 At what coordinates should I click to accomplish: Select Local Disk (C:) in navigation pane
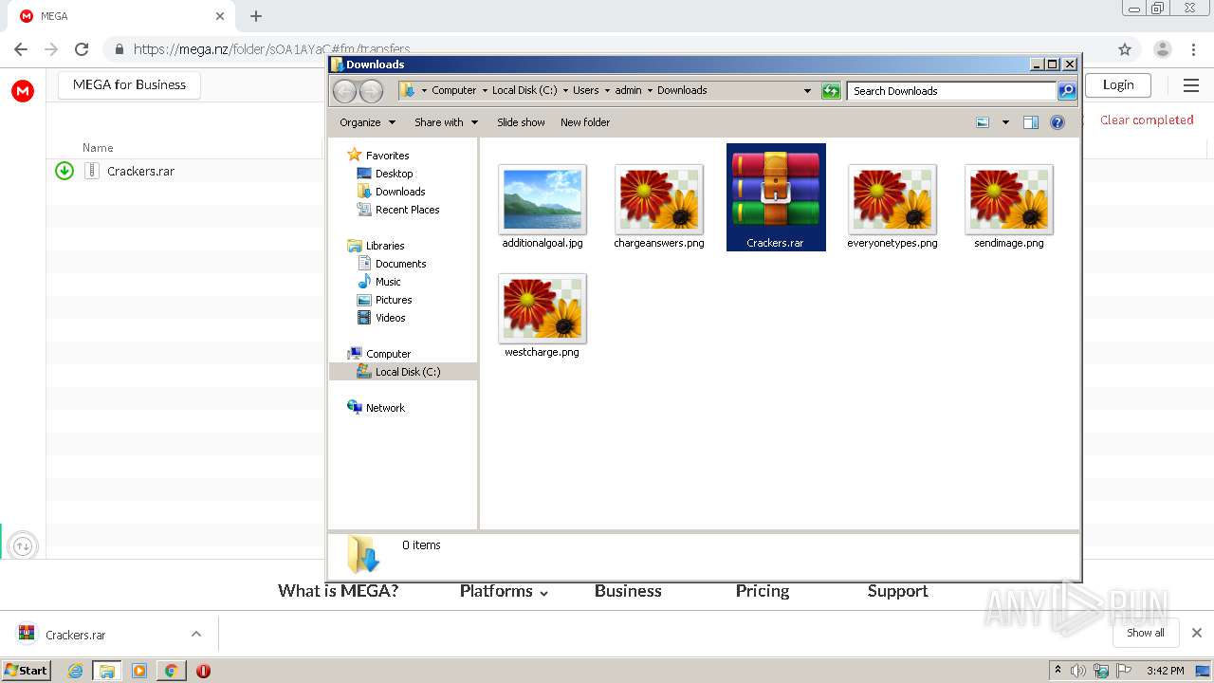click(403, 372)
